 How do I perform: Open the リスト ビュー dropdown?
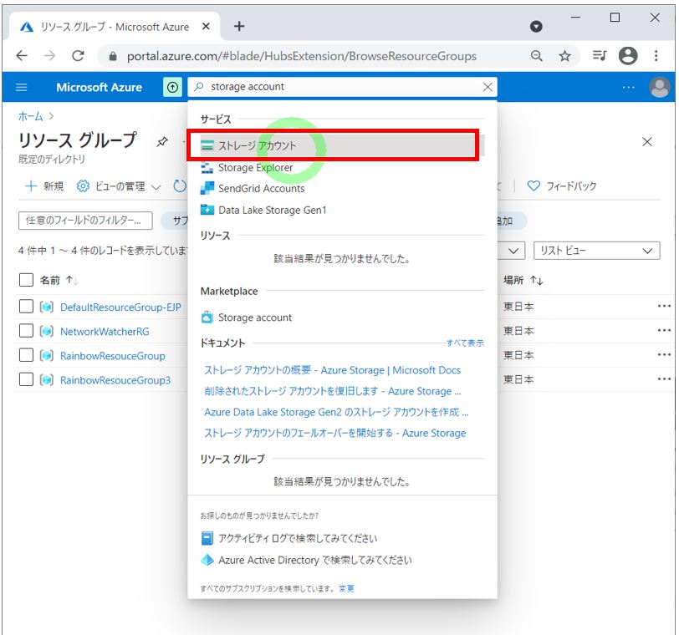tap(597, 251)
